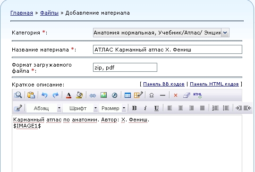Insert special character omega symbol
This screenshot has height=172, width=255.
pyautogui.click(x=152, y=95)
